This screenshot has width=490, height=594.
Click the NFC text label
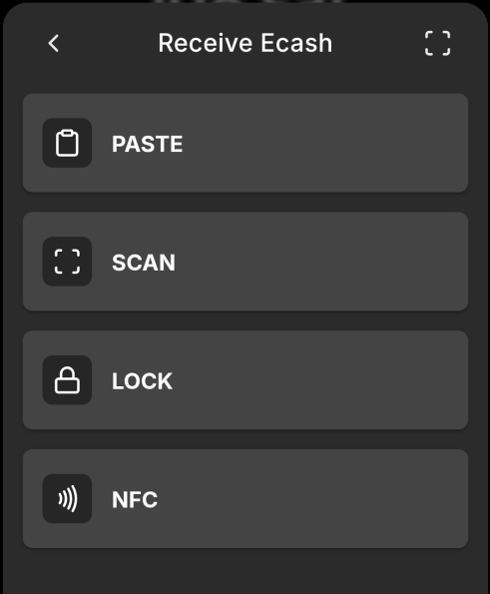[x=135, y=500]
